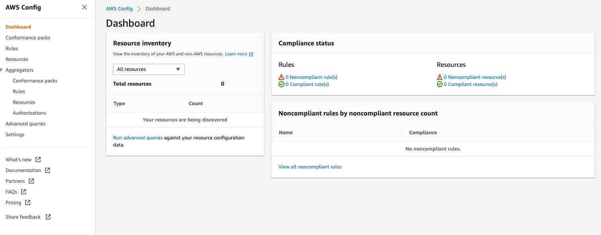Click green check icon for compliant resources

click(440, 84)
